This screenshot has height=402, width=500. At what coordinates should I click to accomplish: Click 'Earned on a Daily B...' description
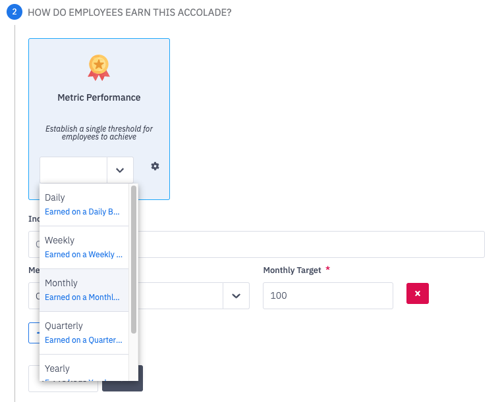tap(82, 212)
